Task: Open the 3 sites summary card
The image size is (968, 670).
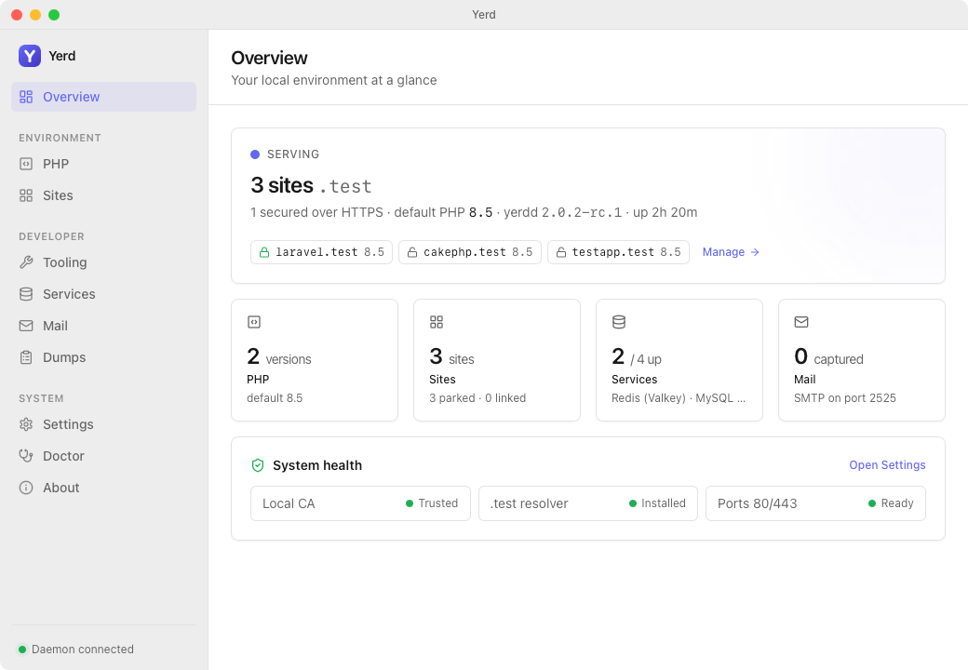Action: tap(497, 360)
